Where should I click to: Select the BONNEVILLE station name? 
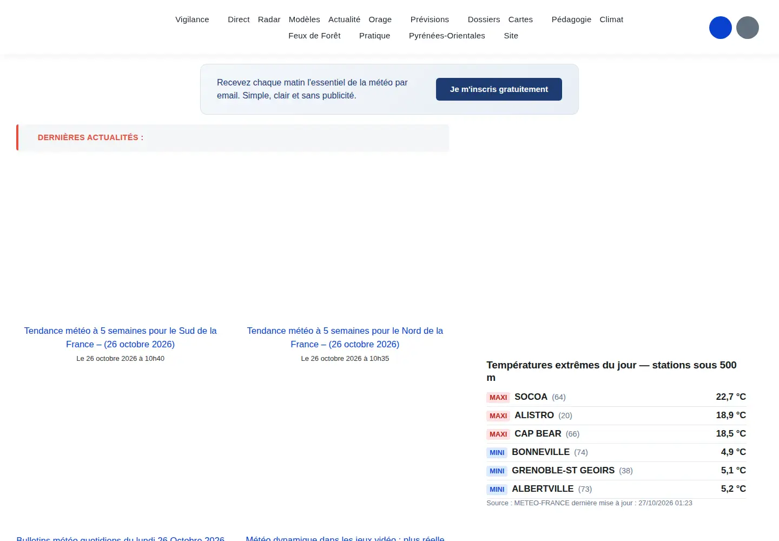pyautogui.click(x=540, y=452)
